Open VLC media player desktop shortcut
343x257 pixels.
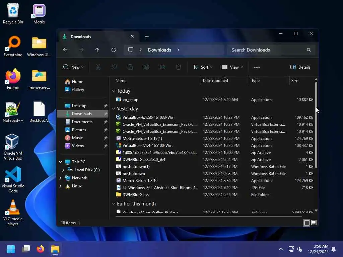pyautogui.click(x=13, y=213)
